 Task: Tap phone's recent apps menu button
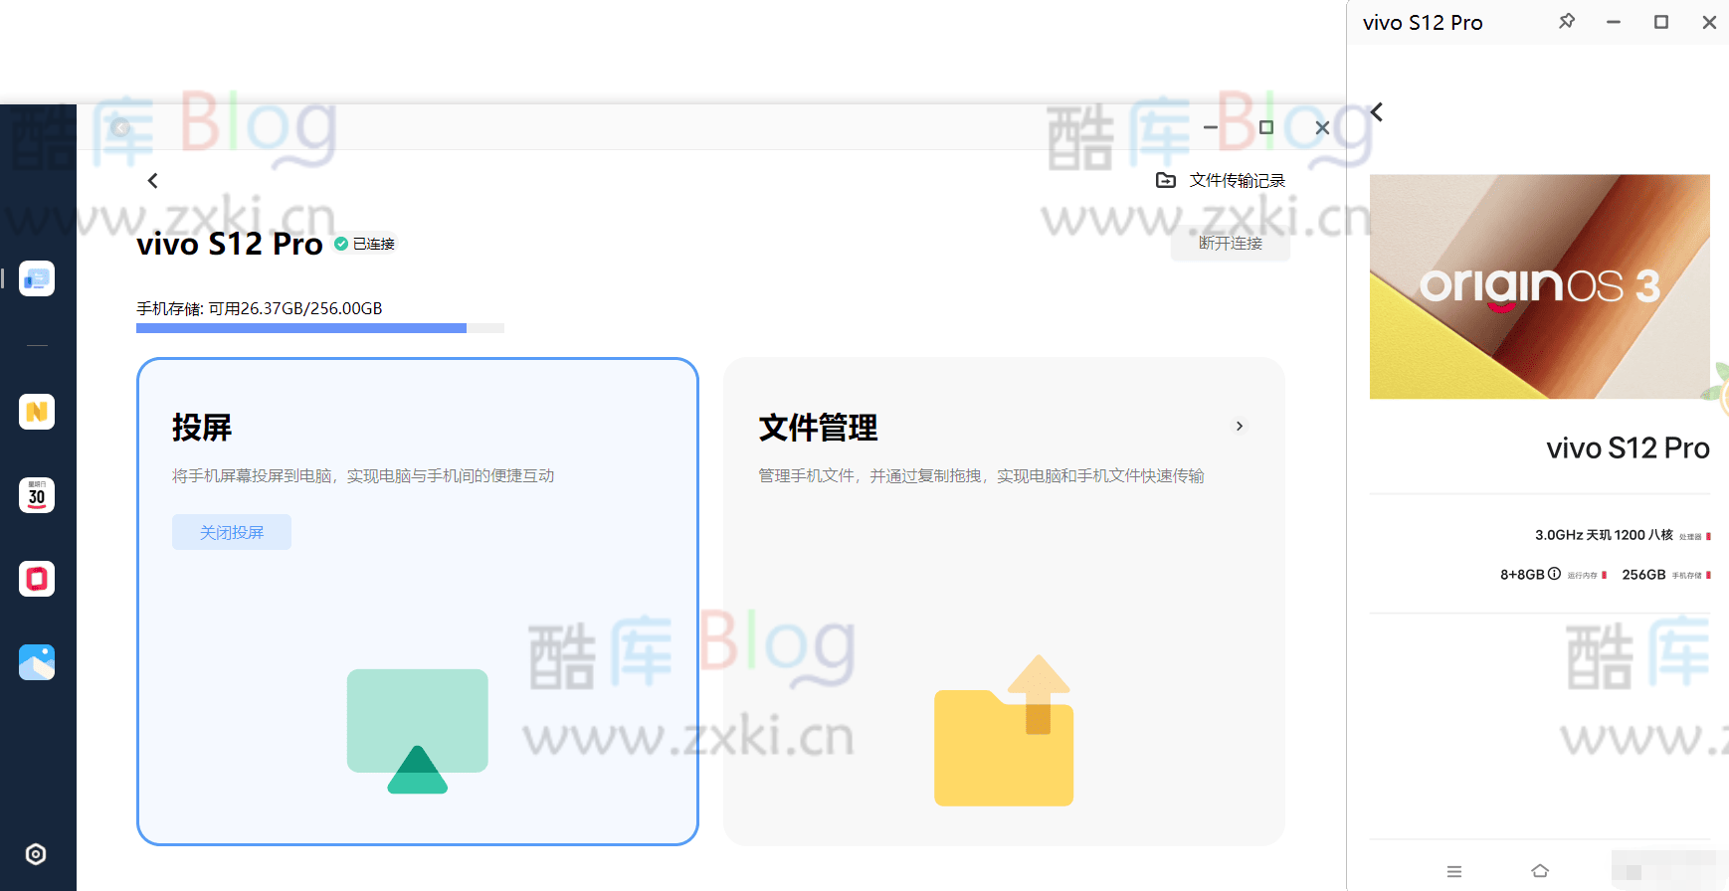(1454, 871)
